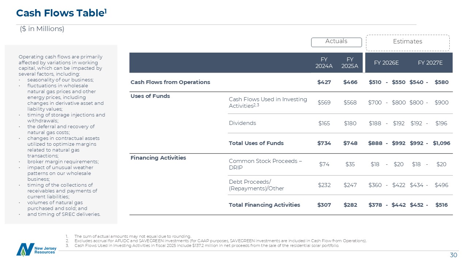Select the Financing Activities section label

(158, 158)
